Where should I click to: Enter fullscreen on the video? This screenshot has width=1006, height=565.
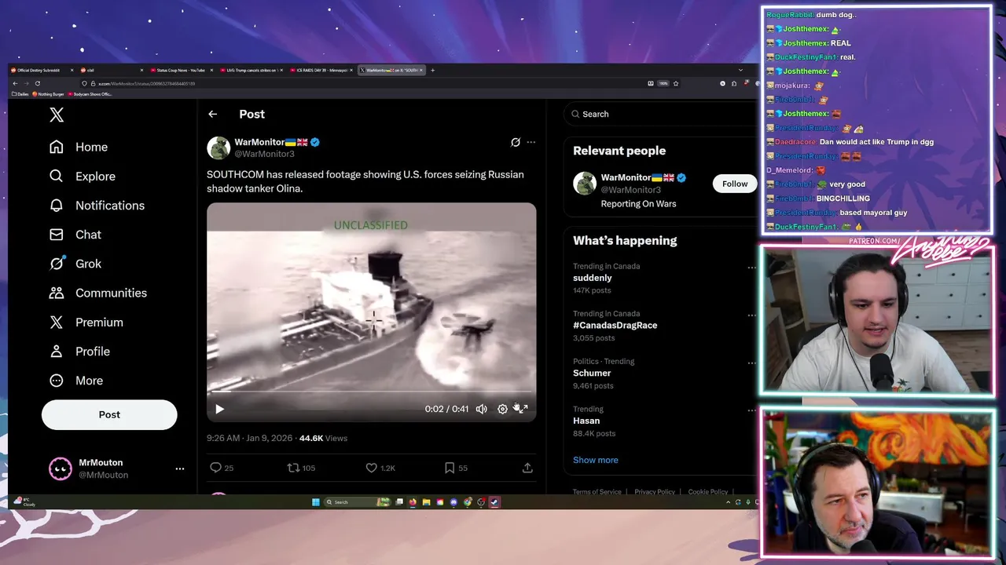(523, 409)
